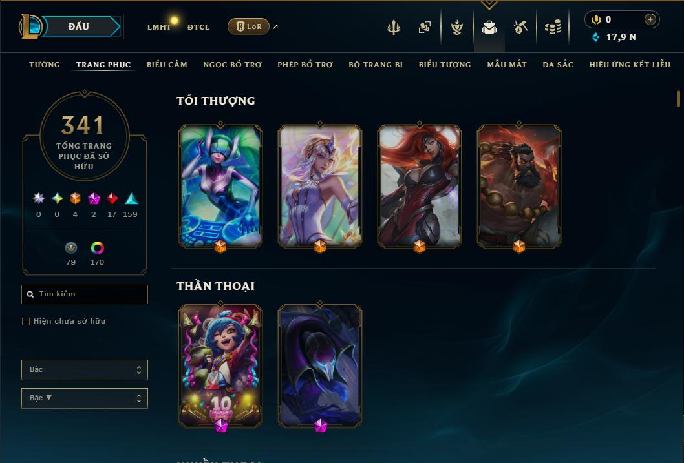The width and height of the screenshot is (684, 463).
Task: Click the Tìm kiếm search field
Action: 85,294
